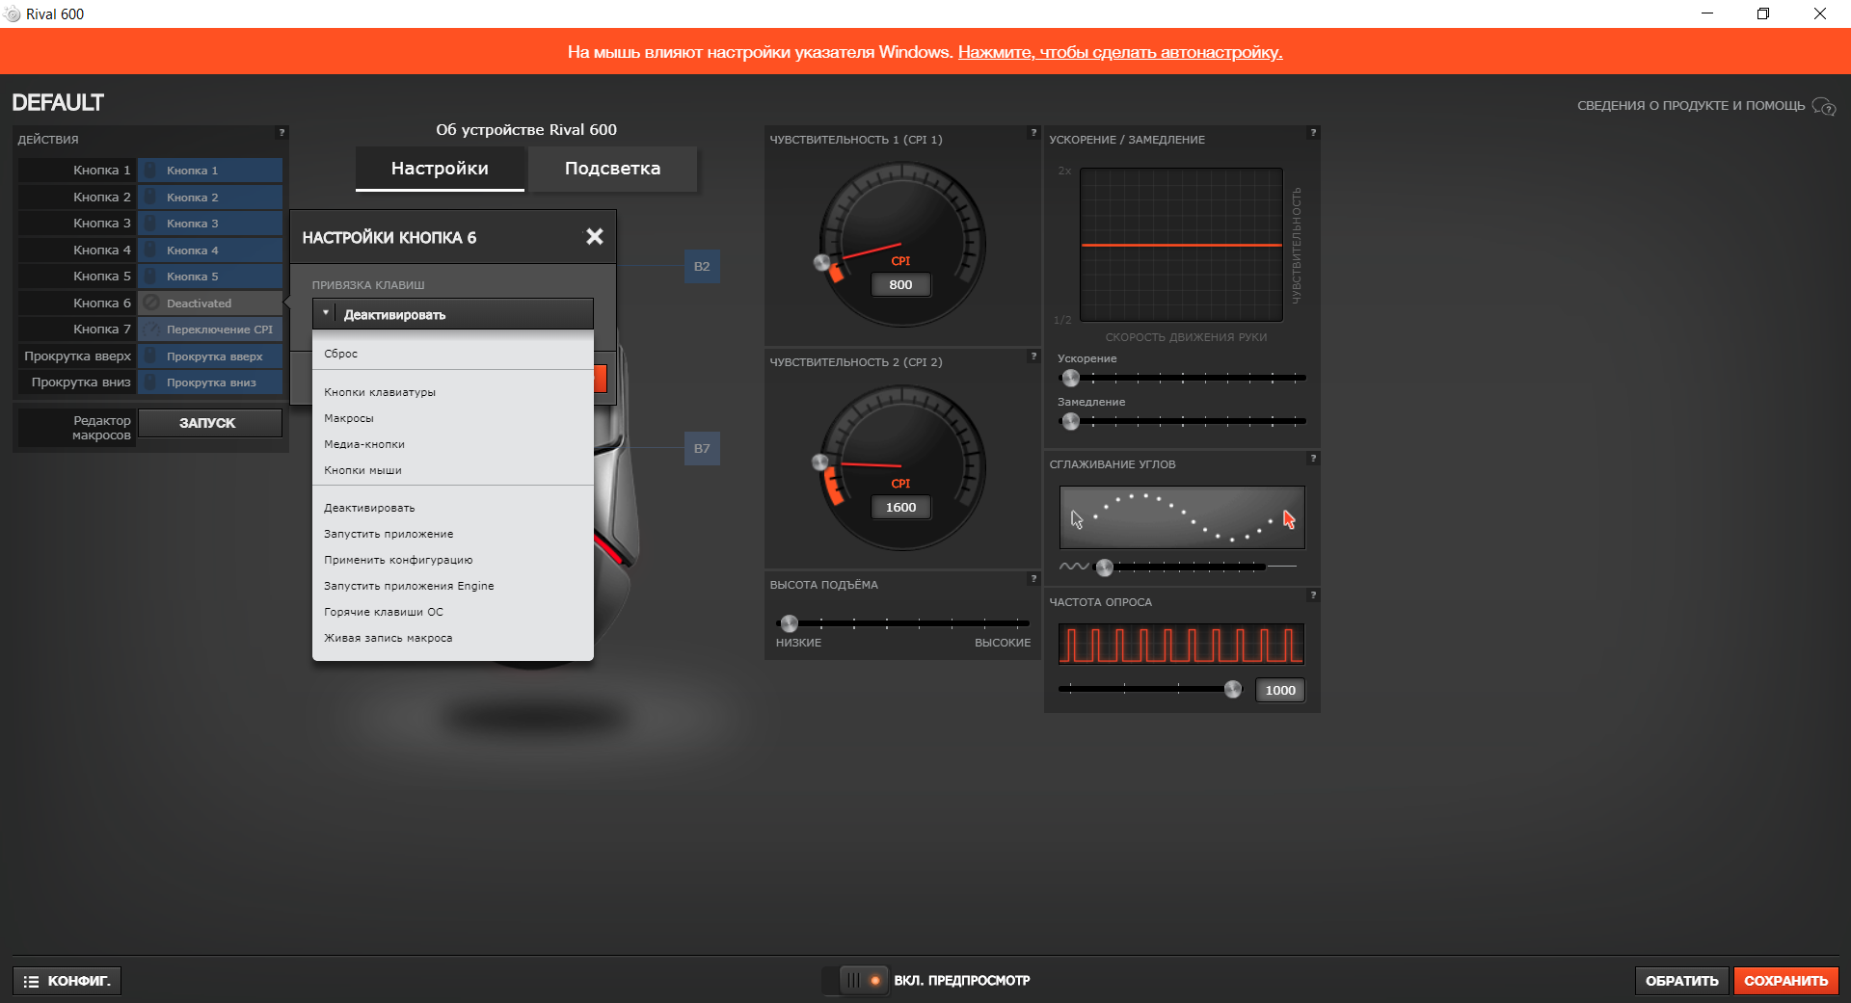Open СВЕДЕНИЯ О ПРОДУКТЕ И ПОМОЩЬ link
Screen dimensions: 1851x1003
point(1690,106)
